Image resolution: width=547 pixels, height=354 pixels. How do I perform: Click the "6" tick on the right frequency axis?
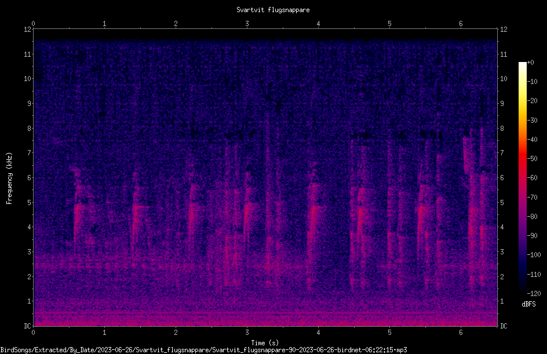(x=502, y=177)
